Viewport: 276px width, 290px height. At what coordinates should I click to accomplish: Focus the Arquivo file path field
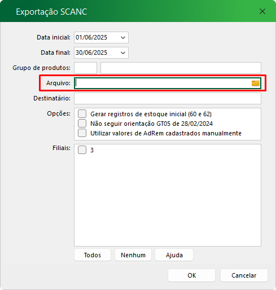click(x=163, y=83)
